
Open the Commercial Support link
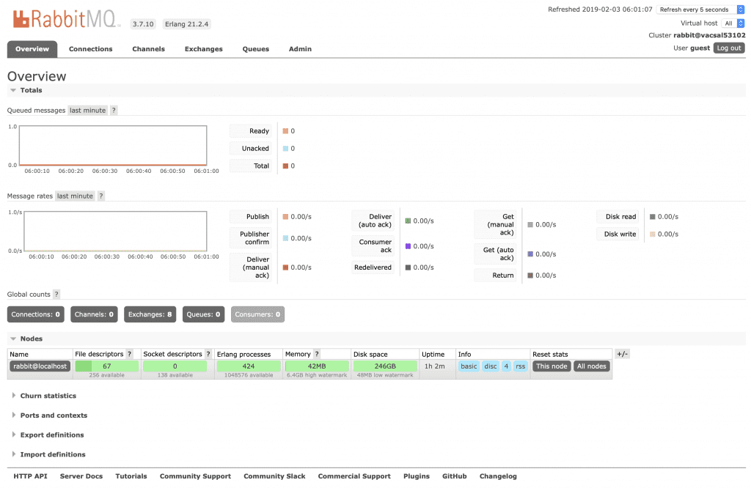click(354, 476)
